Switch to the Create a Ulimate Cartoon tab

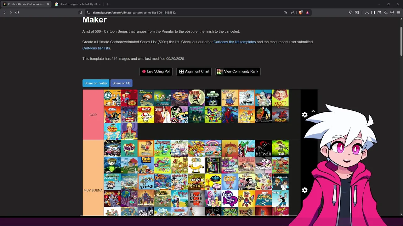point(26,4)
